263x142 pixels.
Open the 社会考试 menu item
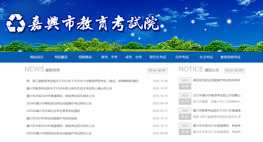point(206,57)
